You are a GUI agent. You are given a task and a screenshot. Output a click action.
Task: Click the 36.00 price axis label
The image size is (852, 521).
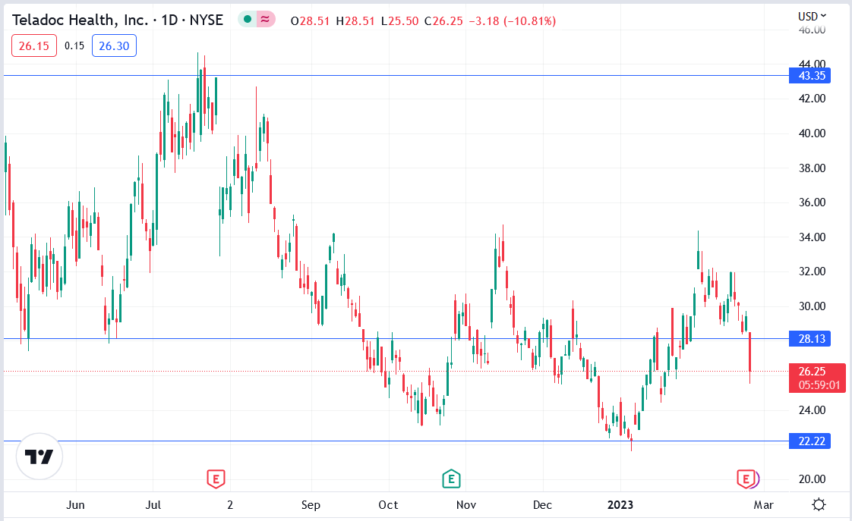click(x=812, y=202)
